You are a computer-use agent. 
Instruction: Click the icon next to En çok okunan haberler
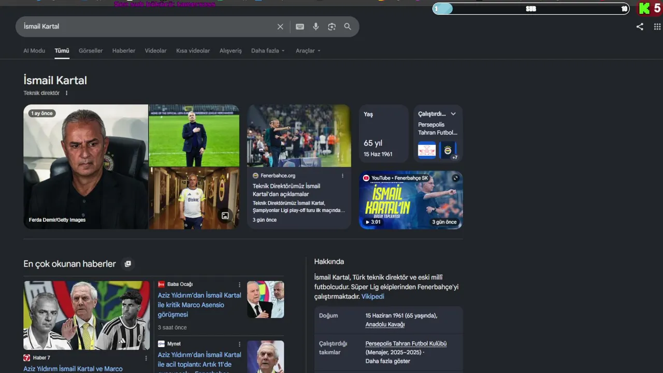pyautogui.click(x=128, y=264)
